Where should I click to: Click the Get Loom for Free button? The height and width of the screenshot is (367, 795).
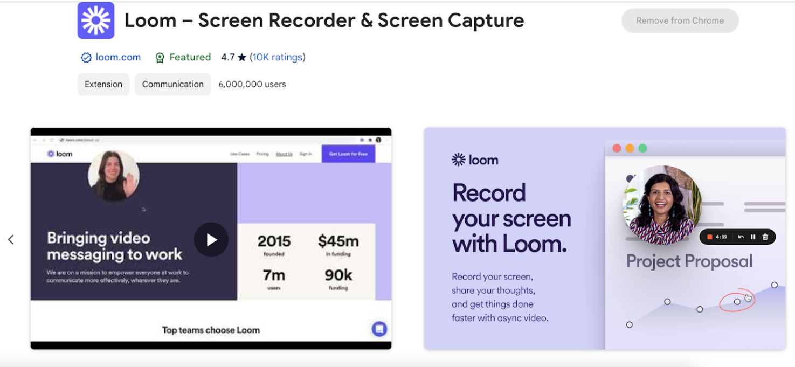coord(348,154)
